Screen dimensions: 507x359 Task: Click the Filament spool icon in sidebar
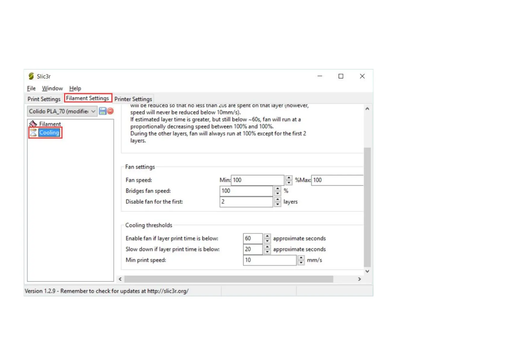pos(33,124)
